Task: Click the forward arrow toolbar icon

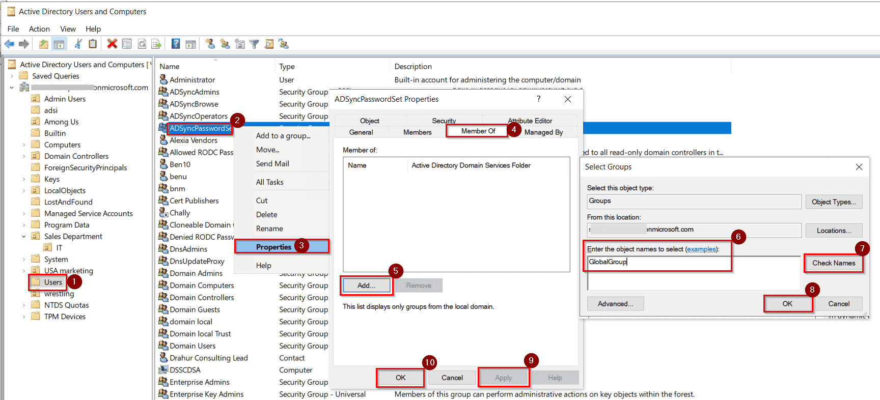Action: pyautogui.click(x=23, y=44)
